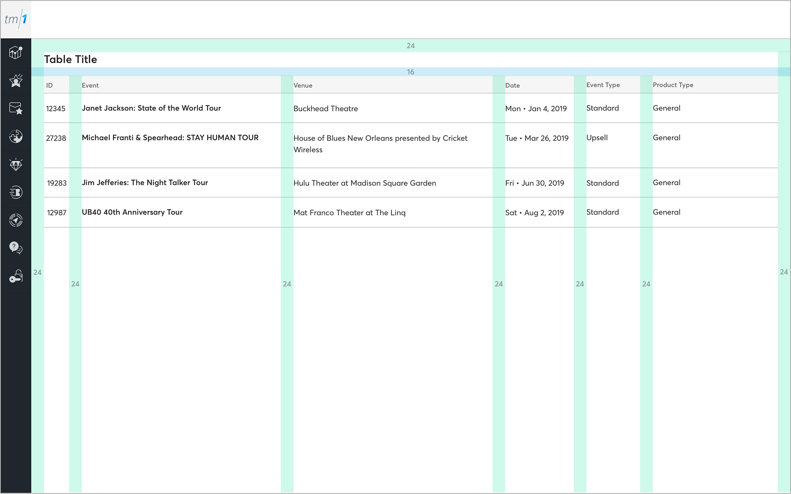Click the date Fri • Jun 30, 2019
The height and width of the screenshot is (494, 791).
(535, 183)
